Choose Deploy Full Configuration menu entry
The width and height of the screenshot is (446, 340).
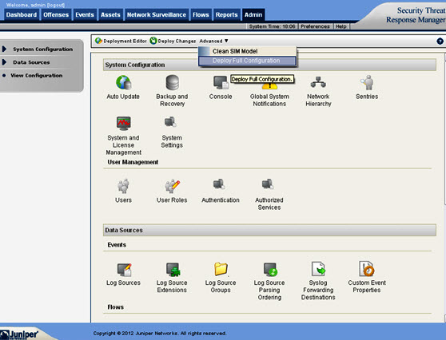(247, 61)
